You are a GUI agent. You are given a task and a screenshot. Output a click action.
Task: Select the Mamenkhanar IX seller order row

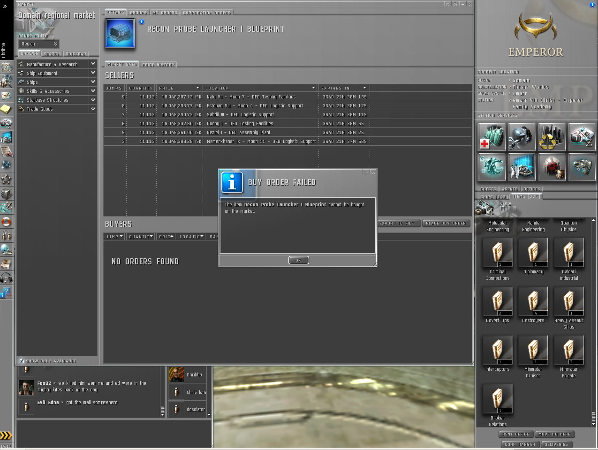pyautogui.click(x=288, y=142)
